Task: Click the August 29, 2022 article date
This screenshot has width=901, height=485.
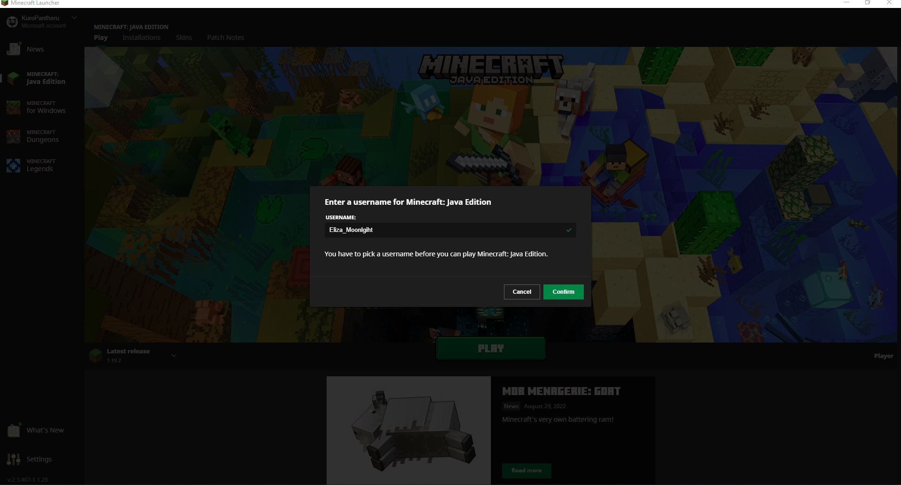Action: (x=545, y=406)
